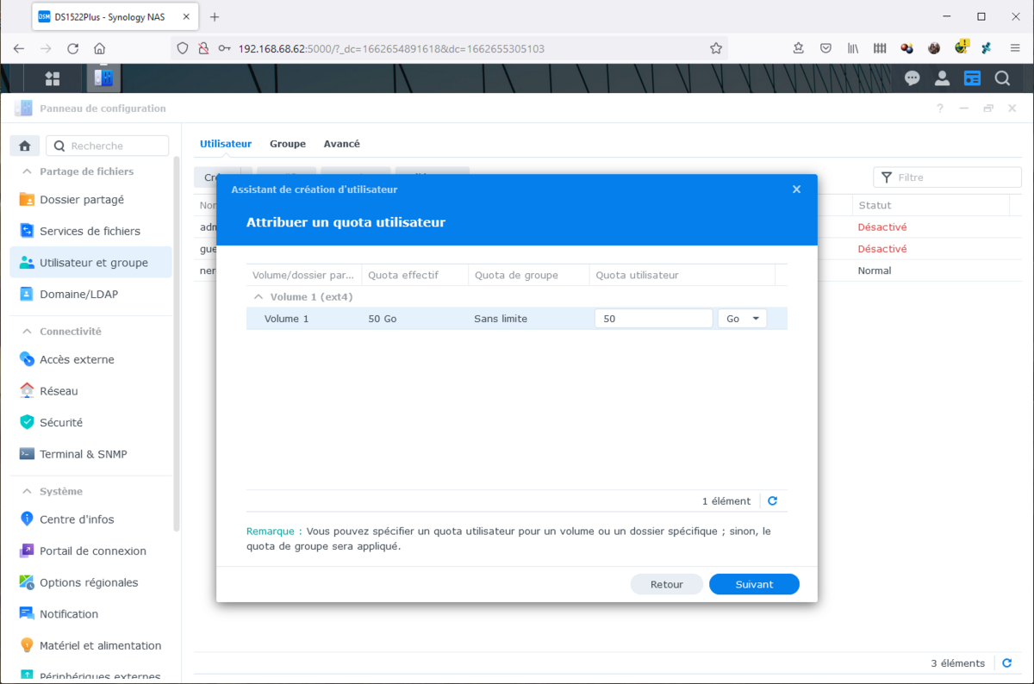Refresh the quota list in wizard
The image size is (1034, 684).
773,501
